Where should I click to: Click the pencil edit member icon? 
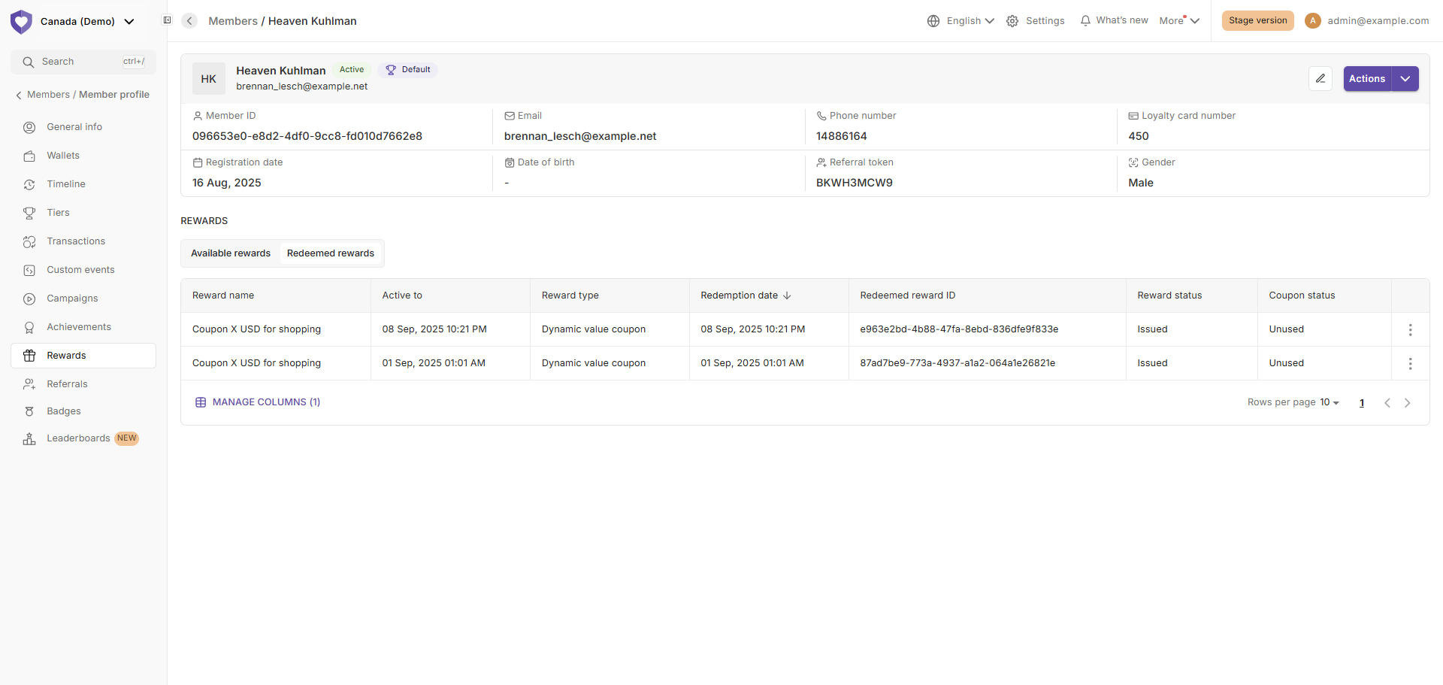click(1320, 79)
